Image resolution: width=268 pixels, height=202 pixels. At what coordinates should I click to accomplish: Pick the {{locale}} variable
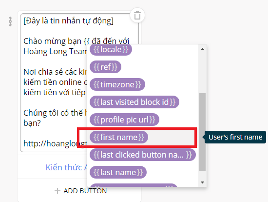[x=111, y=49]
